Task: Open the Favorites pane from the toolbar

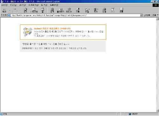Action: [60, 10]
